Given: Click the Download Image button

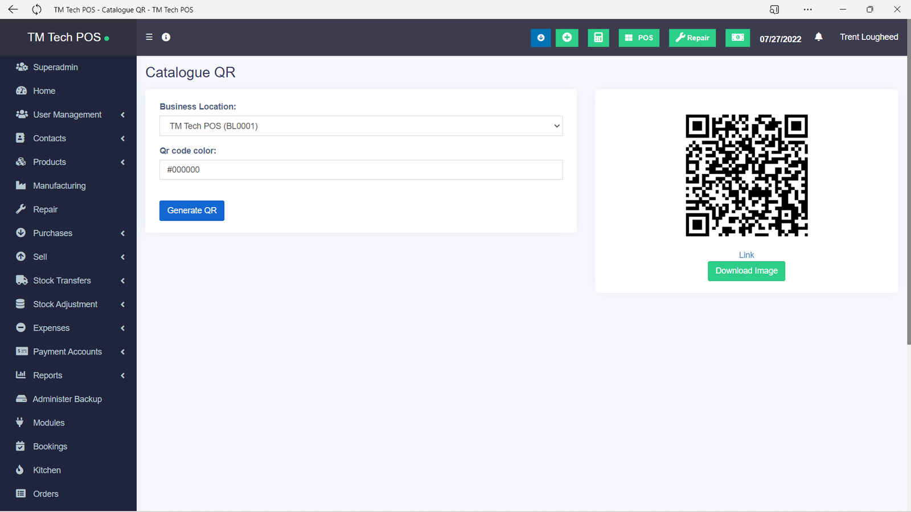Looking at the screenshot, I should [x=746, y=271].
